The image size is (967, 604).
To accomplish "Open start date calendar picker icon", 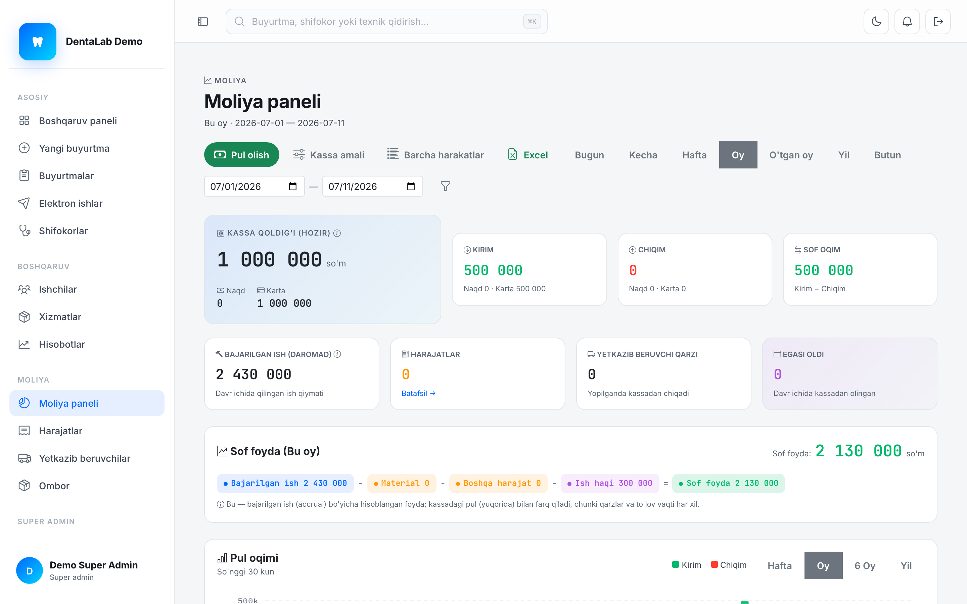I will [x=292, y=186].
